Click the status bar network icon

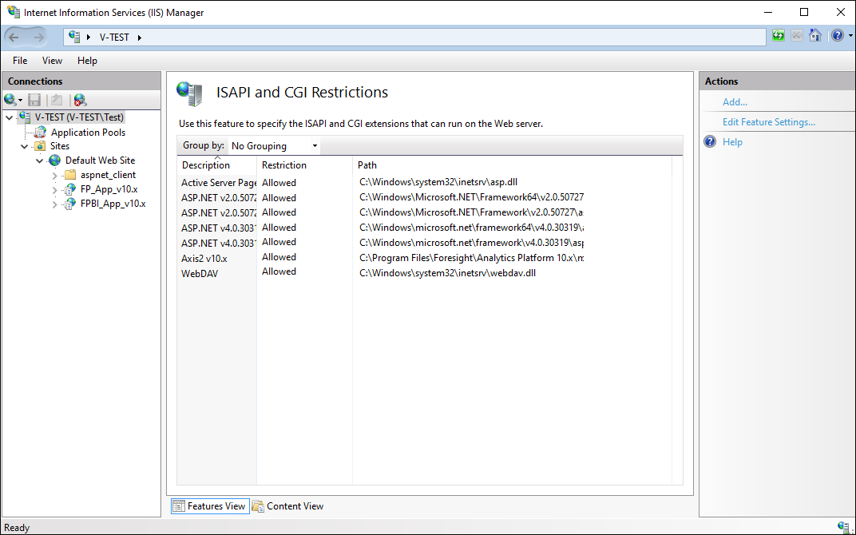pyautogui.click(x=843, y=527)
